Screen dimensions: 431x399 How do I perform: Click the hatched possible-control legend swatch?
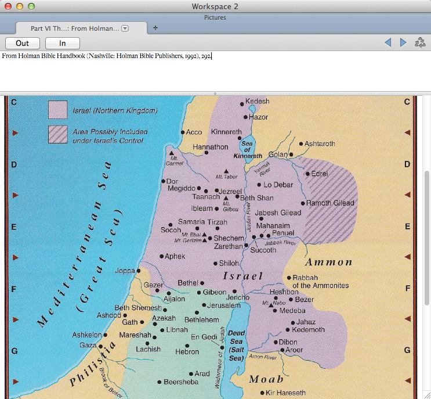[x=58, y=135]
